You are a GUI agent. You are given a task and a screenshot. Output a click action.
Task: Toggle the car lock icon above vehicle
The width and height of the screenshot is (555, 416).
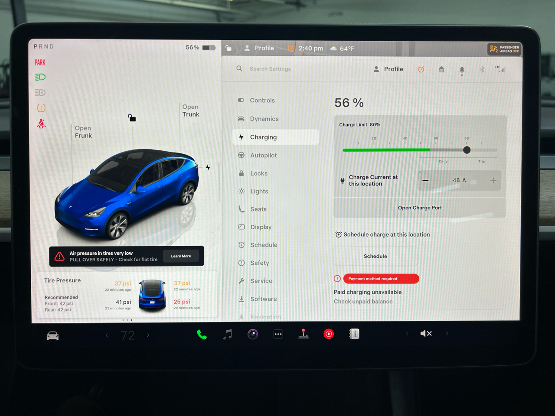click(132, 117)
